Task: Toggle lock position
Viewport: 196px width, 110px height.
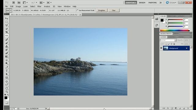Action: pyautogui.click(x=171, y=44)
